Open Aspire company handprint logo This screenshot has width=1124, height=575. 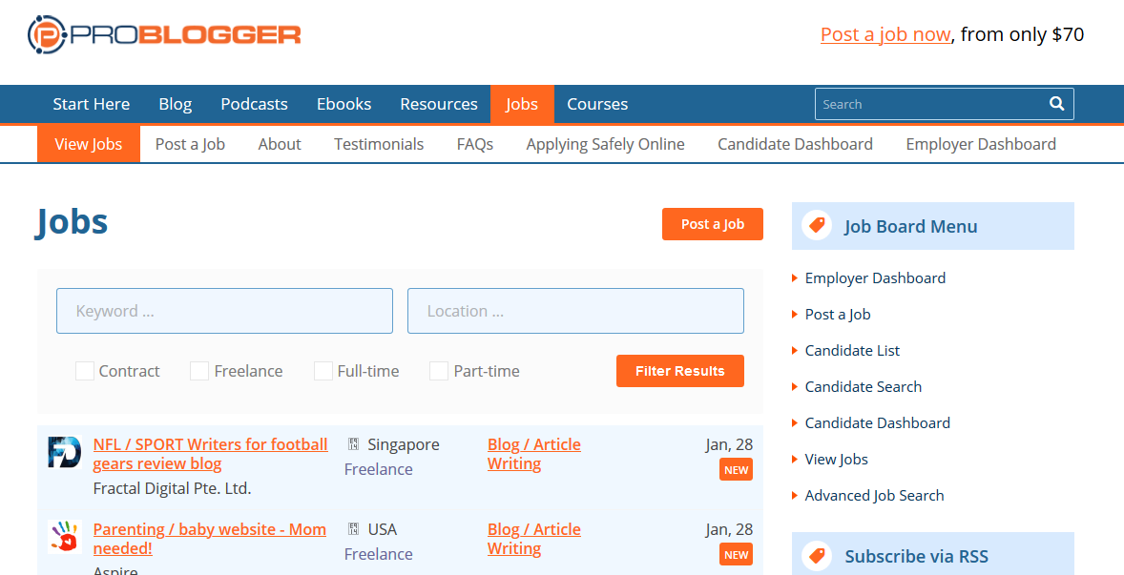[65, 536]
